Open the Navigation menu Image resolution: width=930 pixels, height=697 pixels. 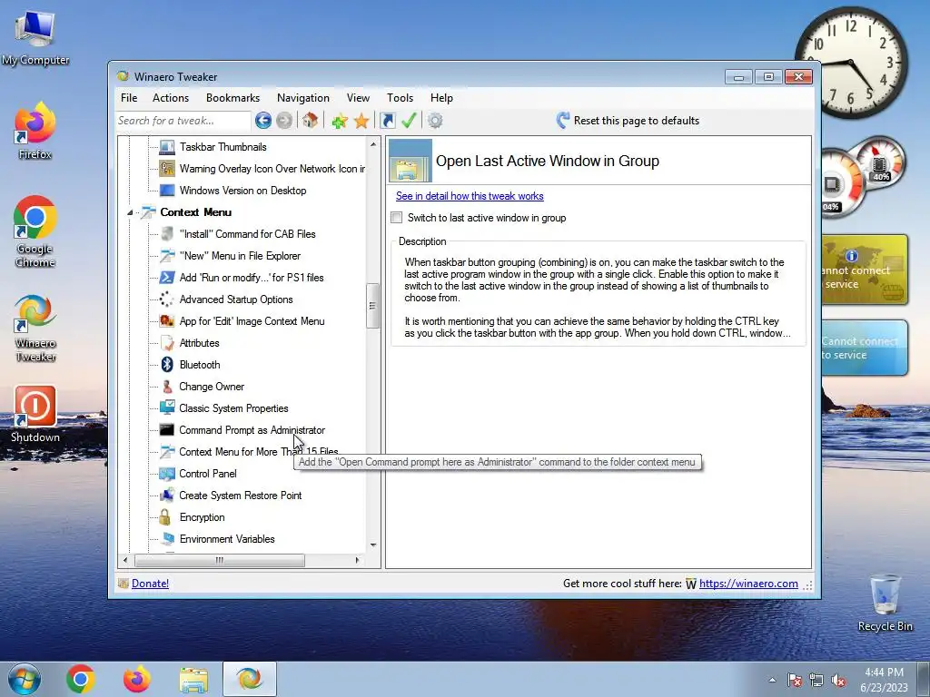[303, 98]
